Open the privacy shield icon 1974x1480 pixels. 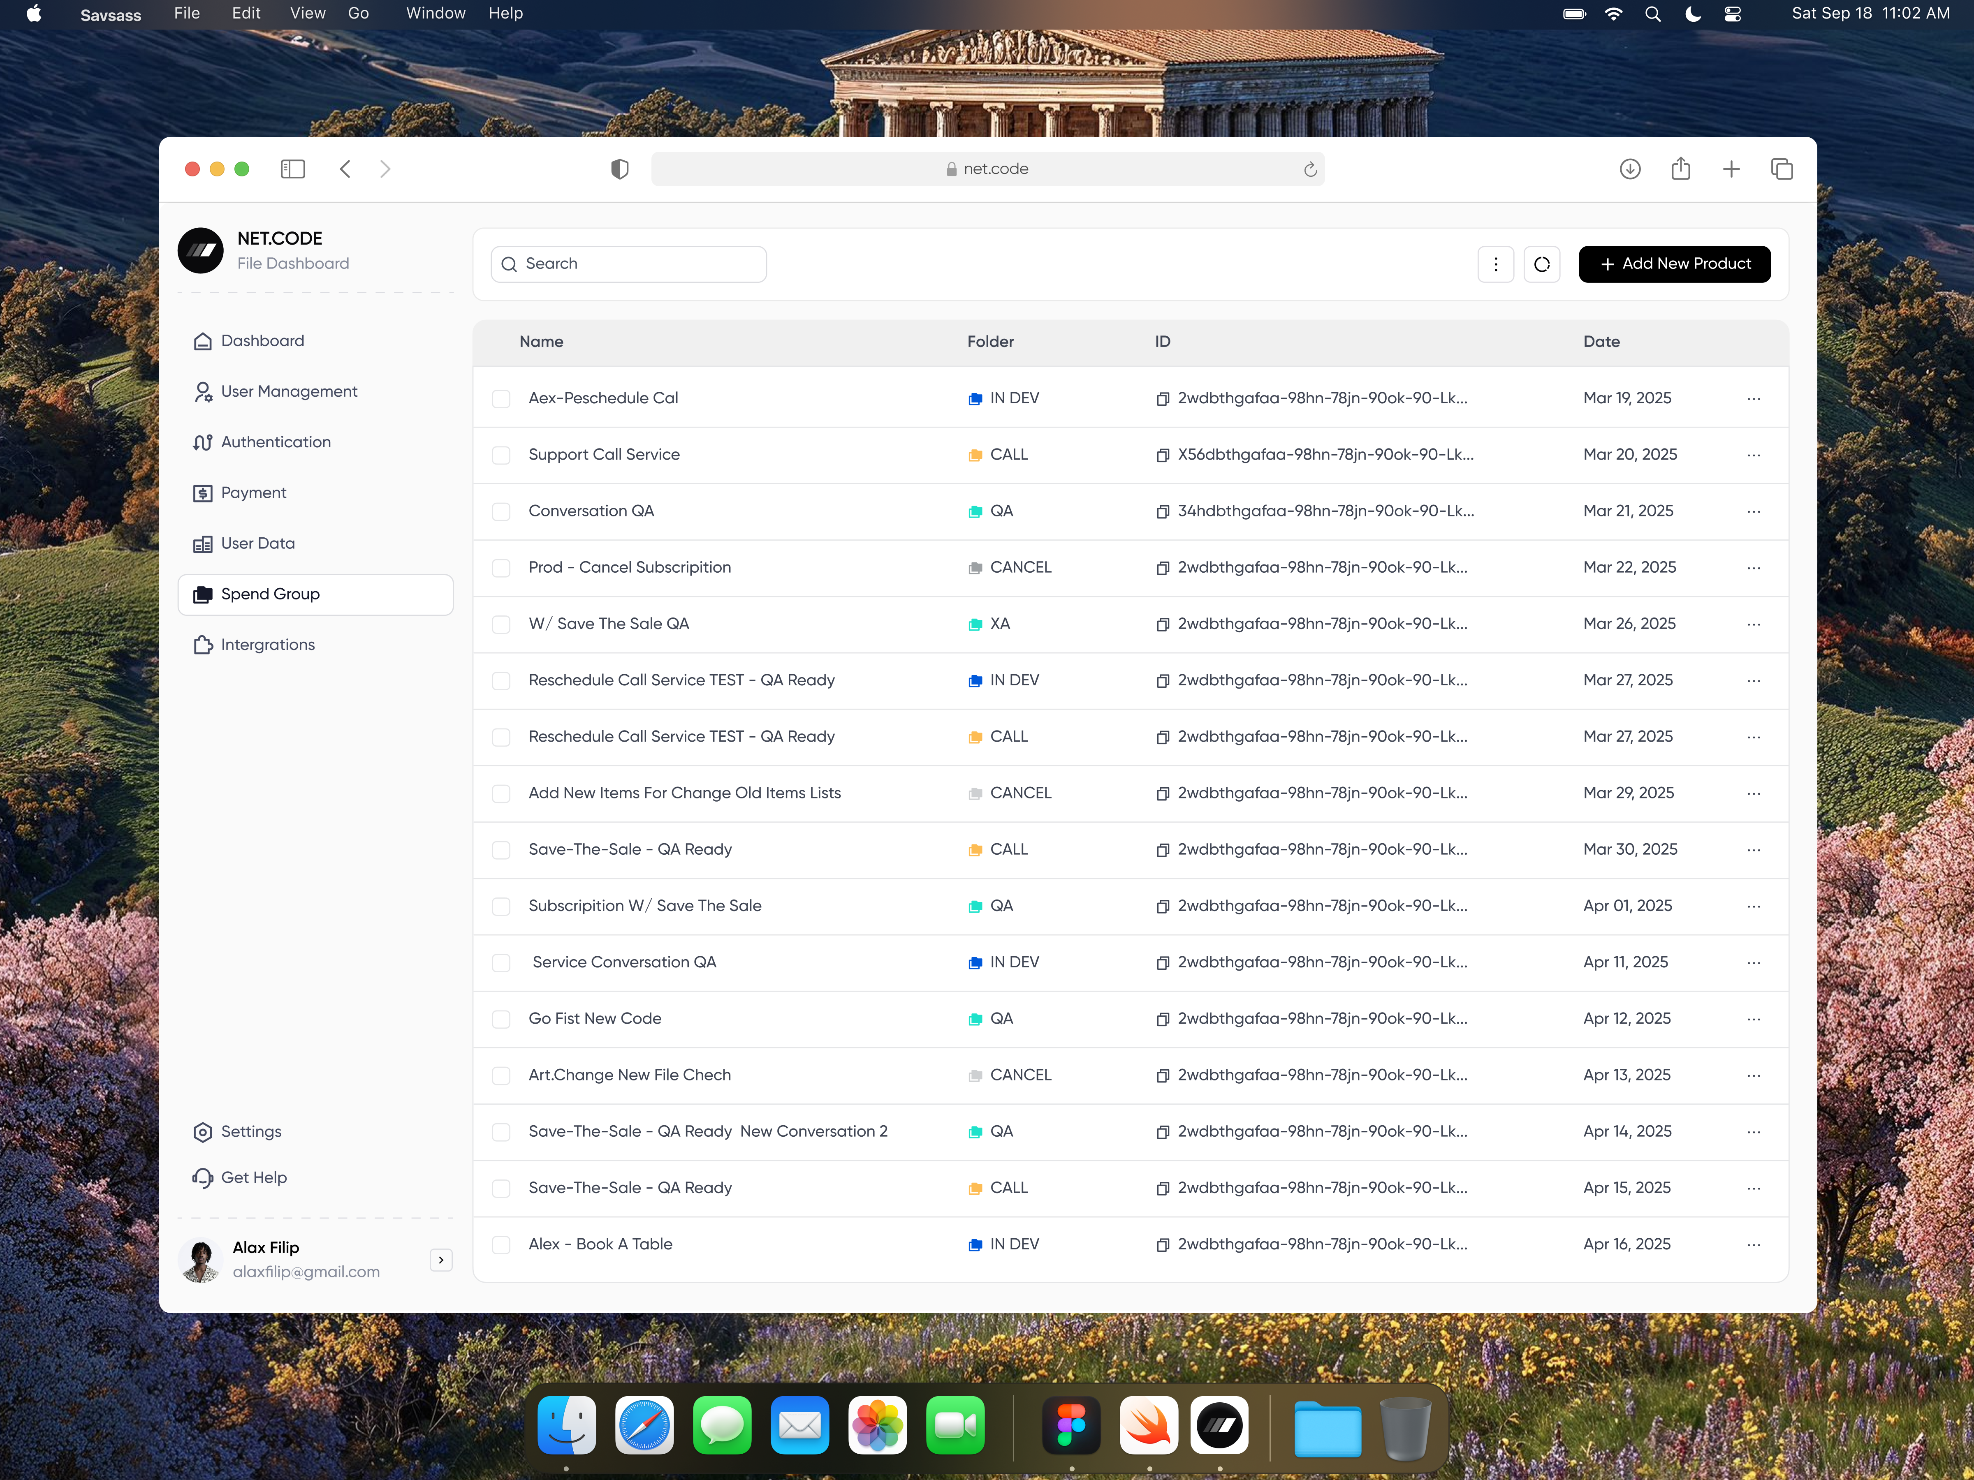619,169
